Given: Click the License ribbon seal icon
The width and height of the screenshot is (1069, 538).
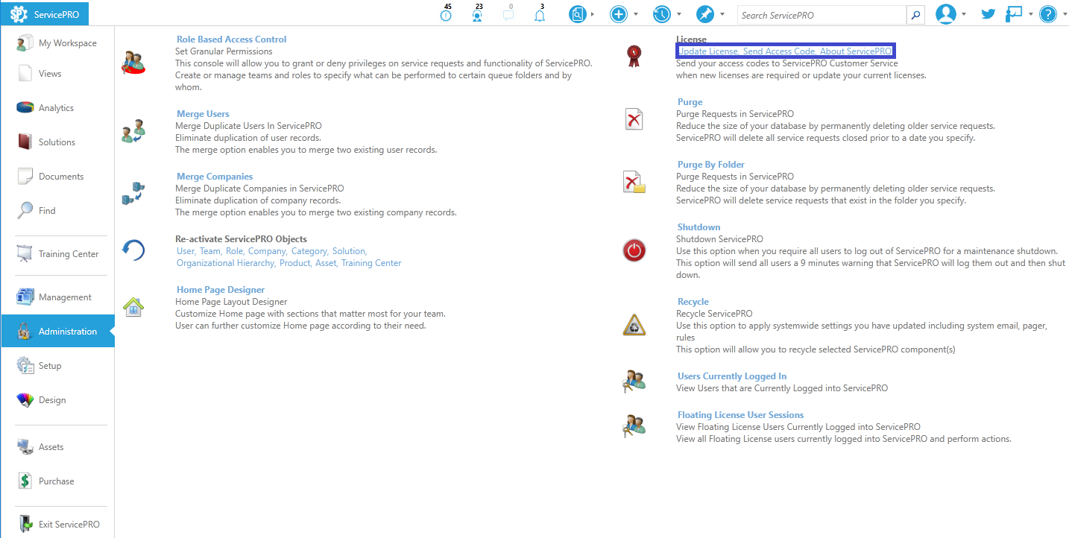Looking at the screenshot, I should [634, 56].
